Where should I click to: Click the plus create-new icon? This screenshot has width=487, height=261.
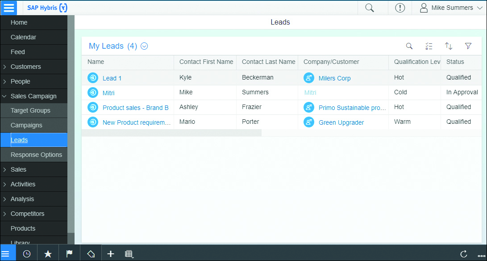click(111, 254)
